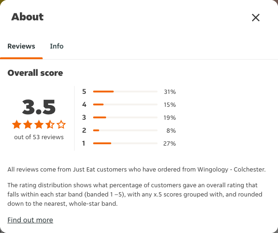
Task: Close the About dialog with X
Action: [x=256, y=18]
